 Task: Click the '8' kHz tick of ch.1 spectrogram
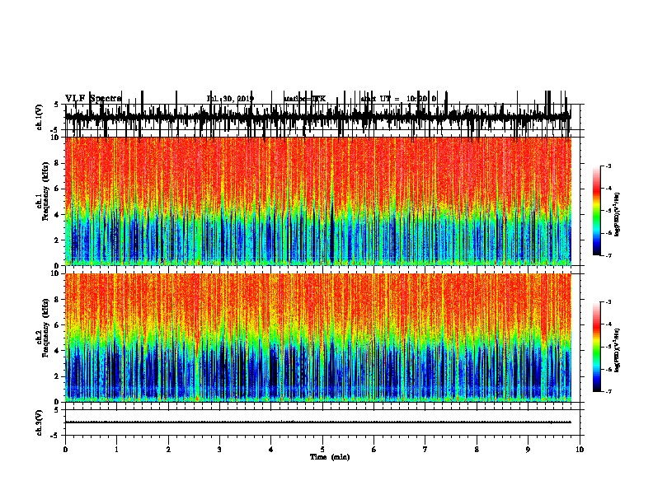[x=57, y=163]
